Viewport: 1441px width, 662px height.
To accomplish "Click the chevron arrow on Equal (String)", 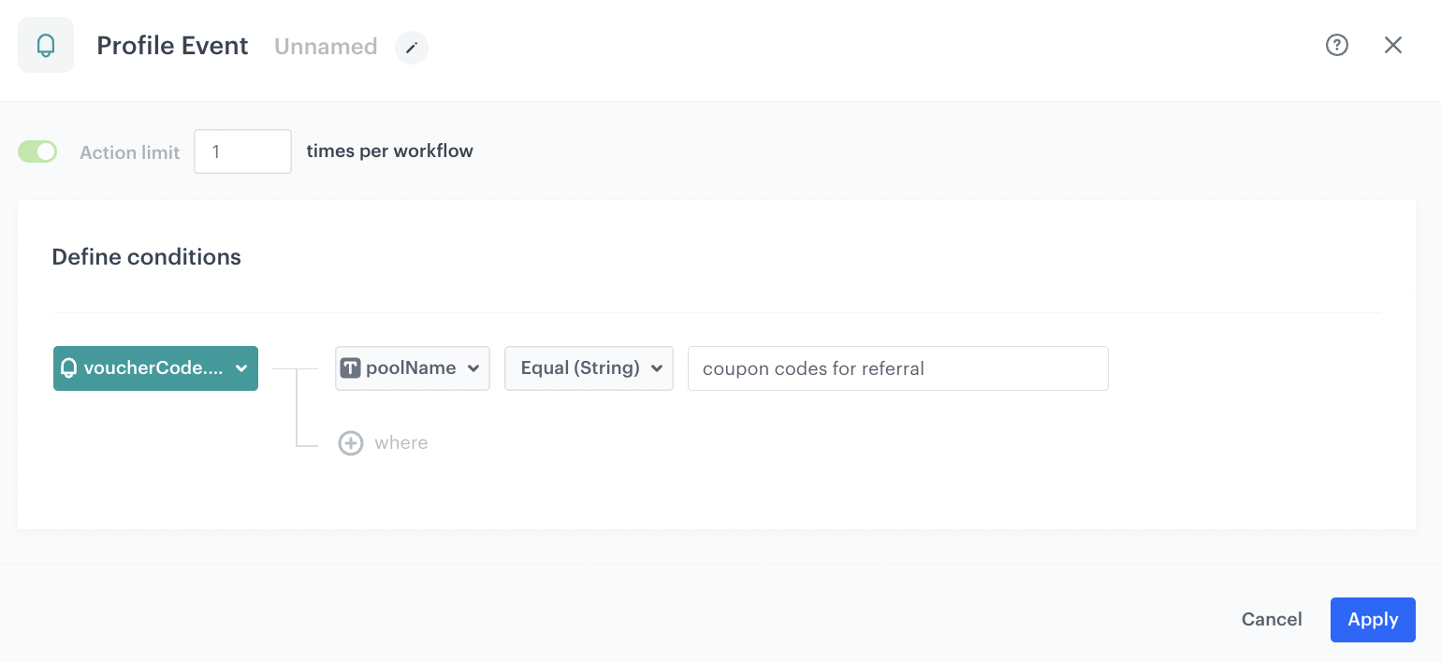I will pyautogui.click(x=656, y=368).
